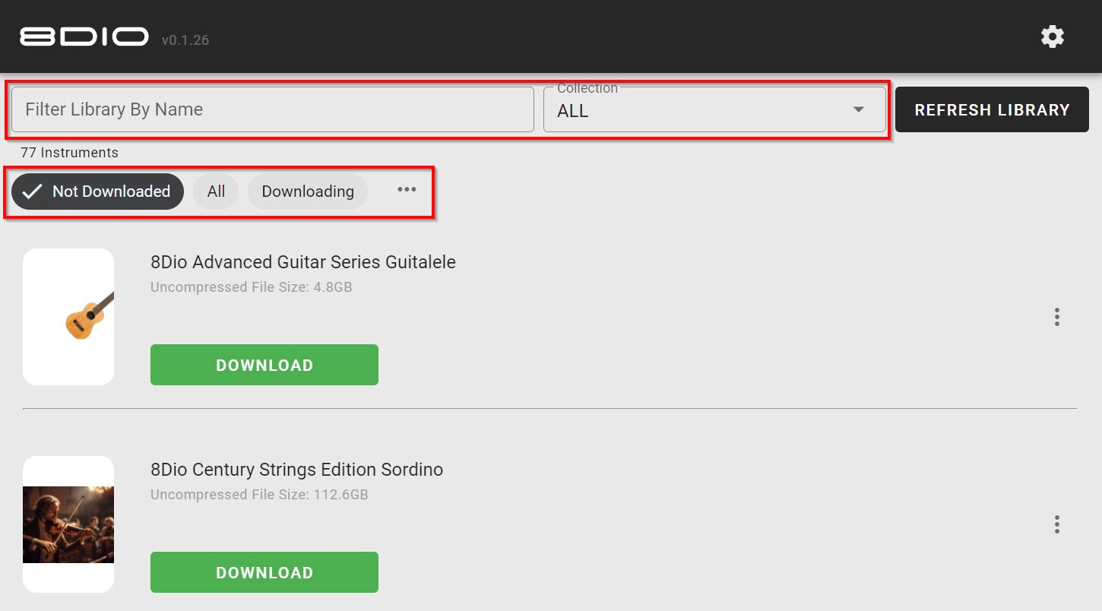The height and width of the screenshot is (611, 1102).
Task: Click the v0.1.26 version label
Action: (185, 40)
